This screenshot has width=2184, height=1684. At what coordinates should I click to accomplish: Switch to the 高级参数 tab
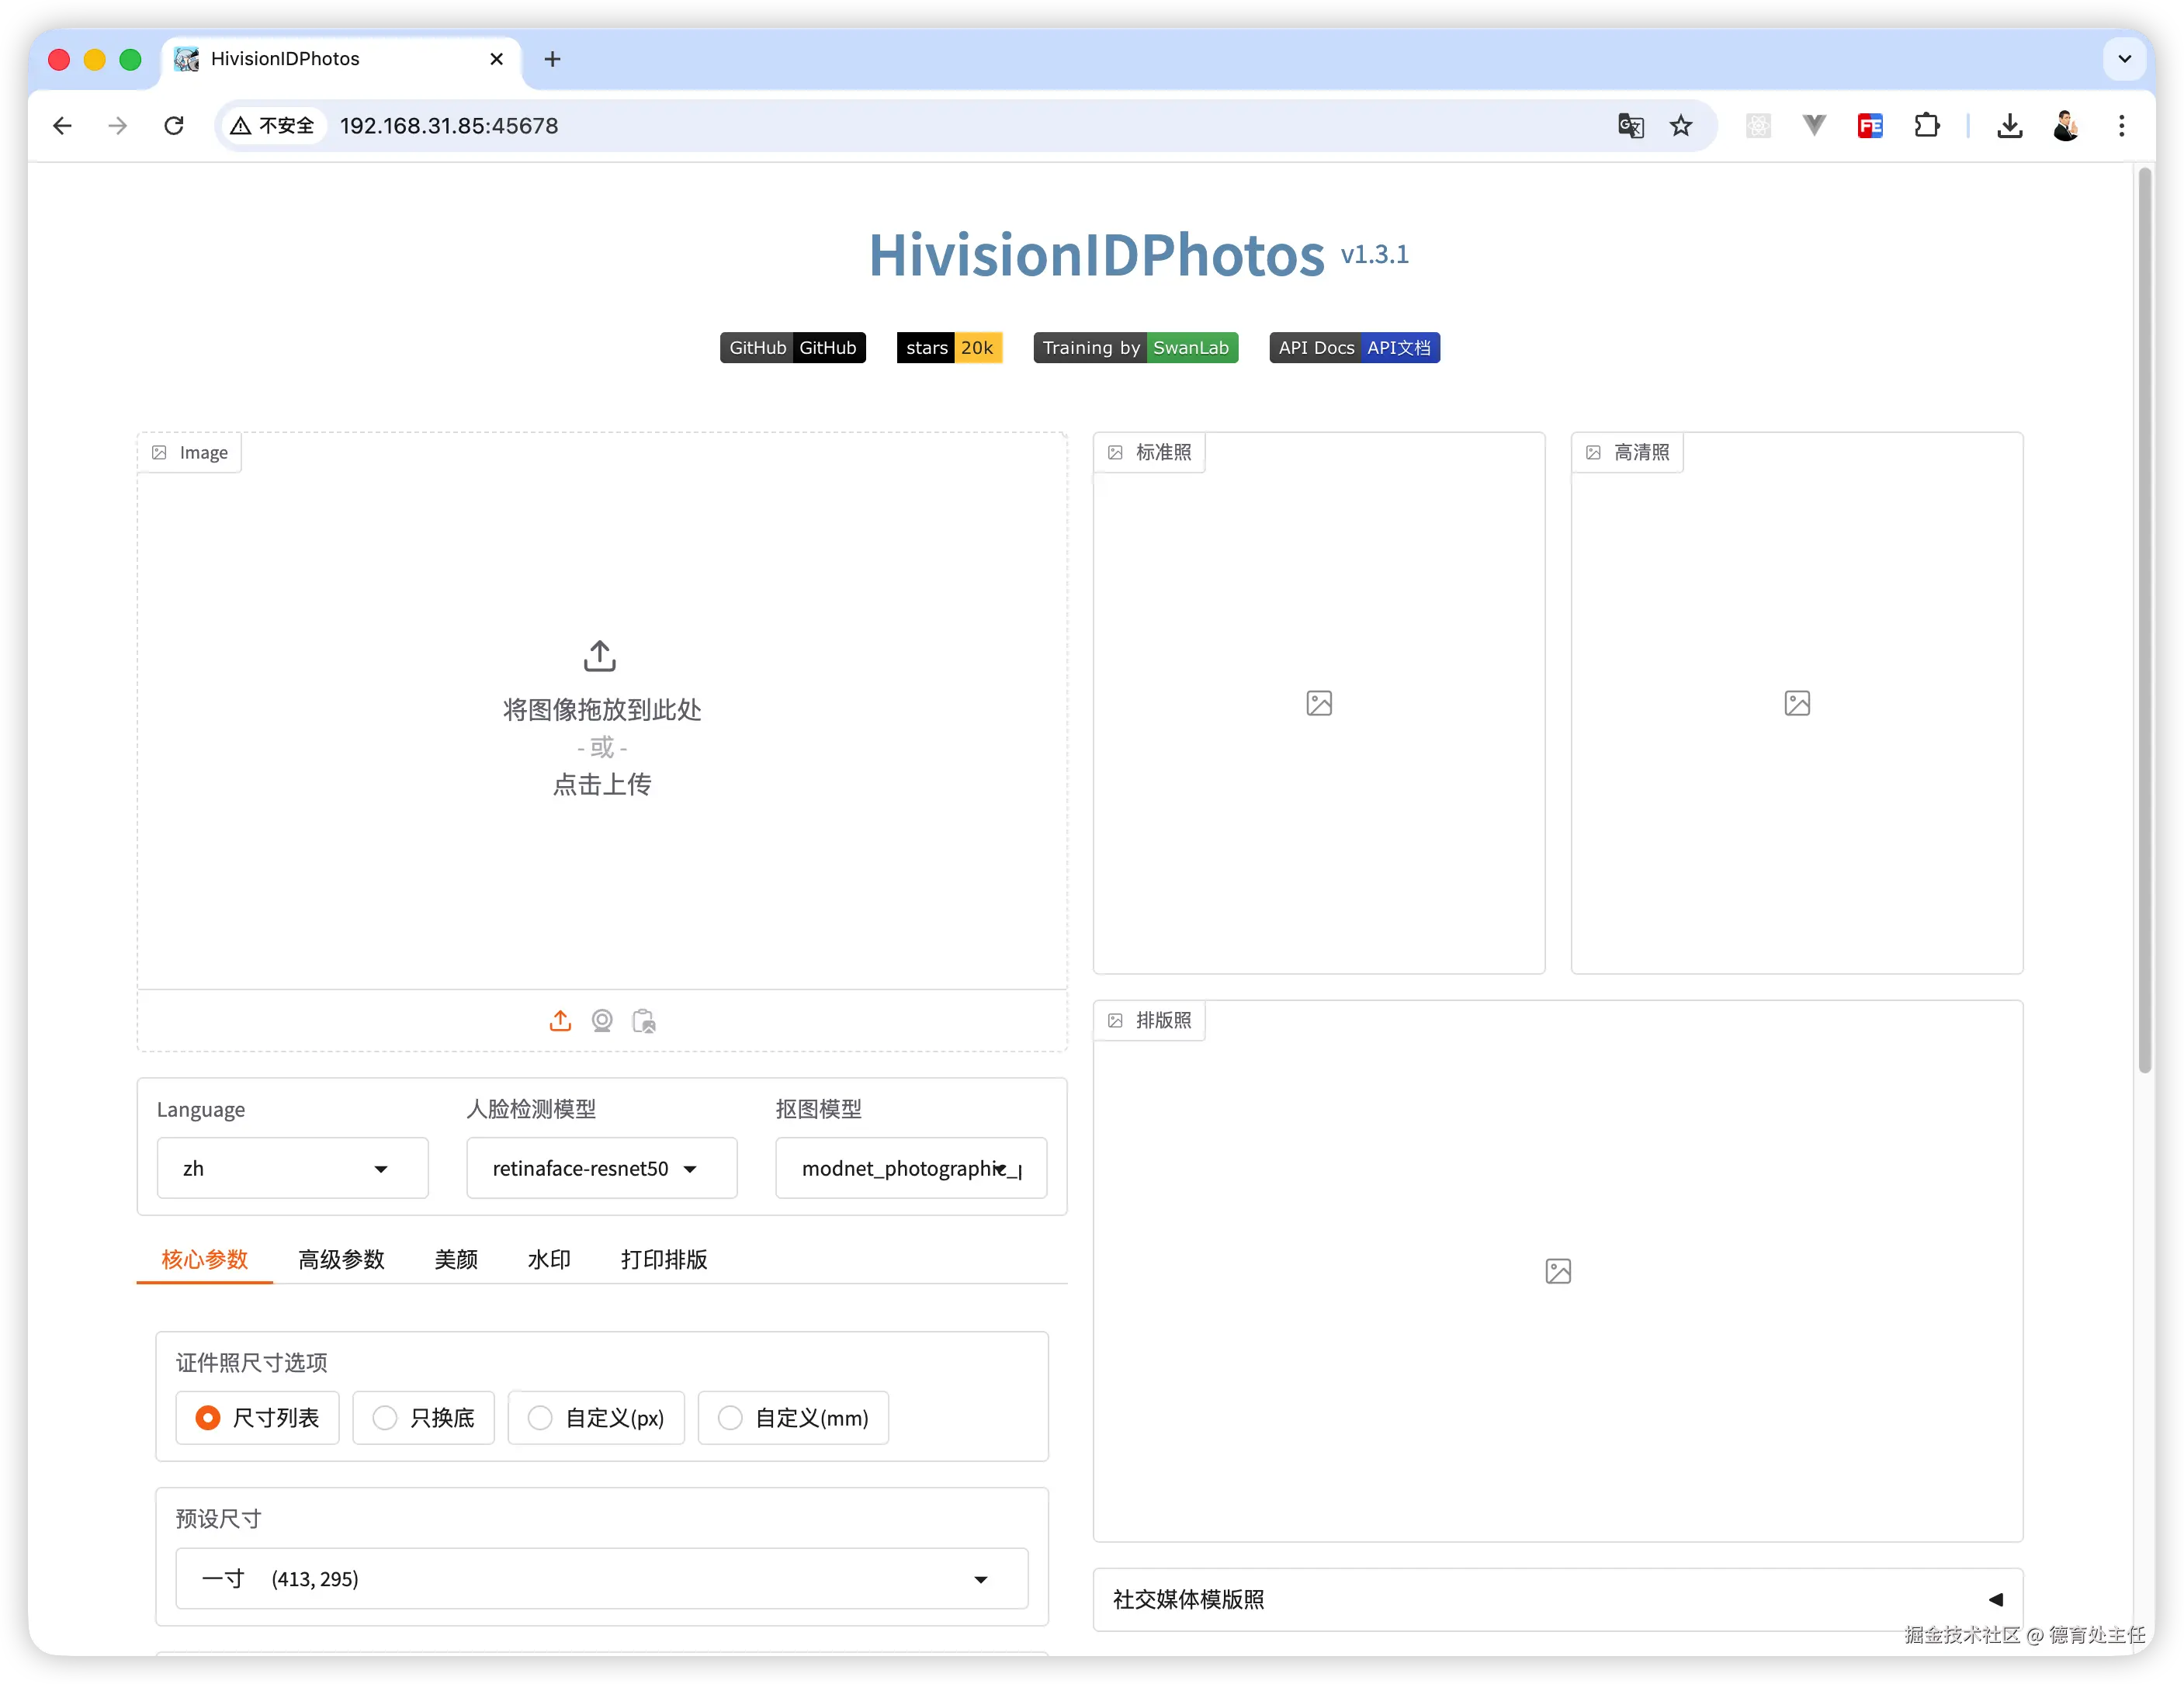tap(341, 1259)
